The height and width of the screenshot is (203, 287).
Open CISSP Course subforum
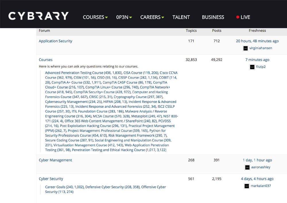(x=138, y=77)
